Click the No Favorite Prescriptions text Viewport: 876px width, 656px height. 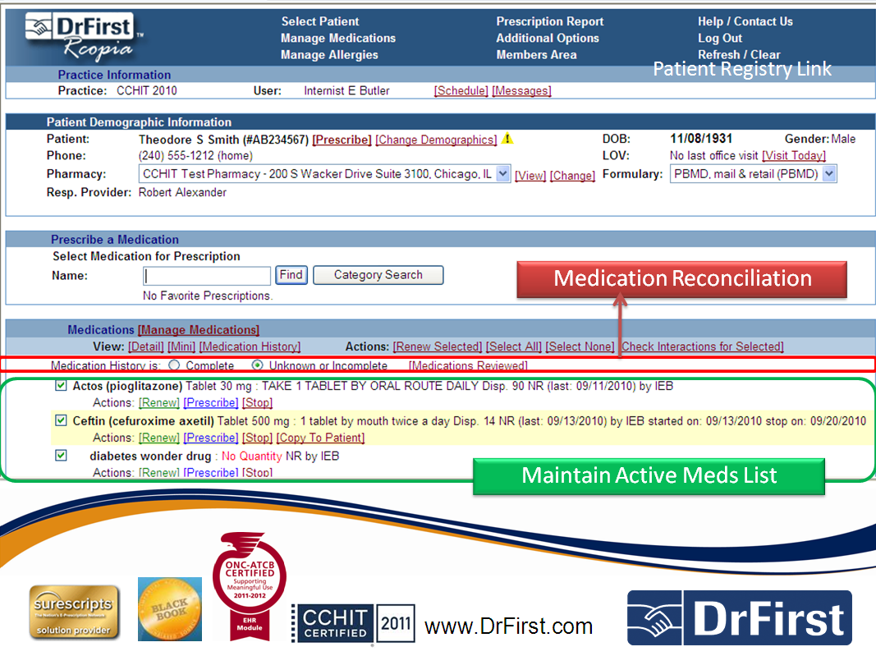pos(207,296)
